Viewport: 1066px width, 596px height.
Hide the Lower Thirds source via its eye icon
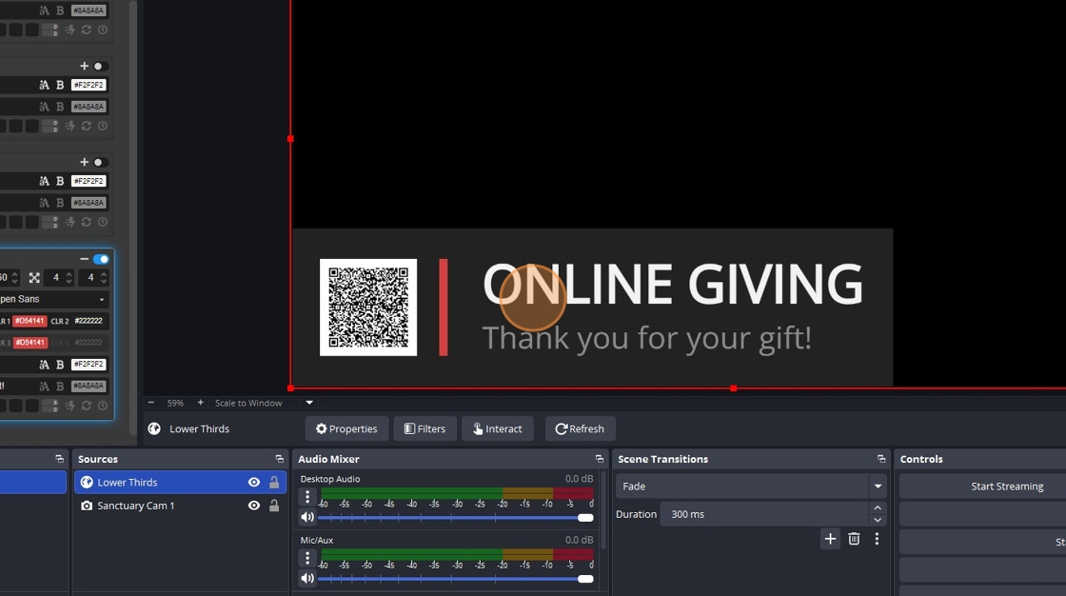(253, 483)
